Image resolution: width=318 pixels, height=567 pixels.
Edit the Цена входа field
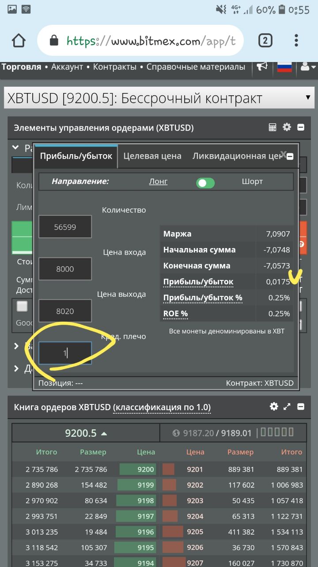point(65,269)
